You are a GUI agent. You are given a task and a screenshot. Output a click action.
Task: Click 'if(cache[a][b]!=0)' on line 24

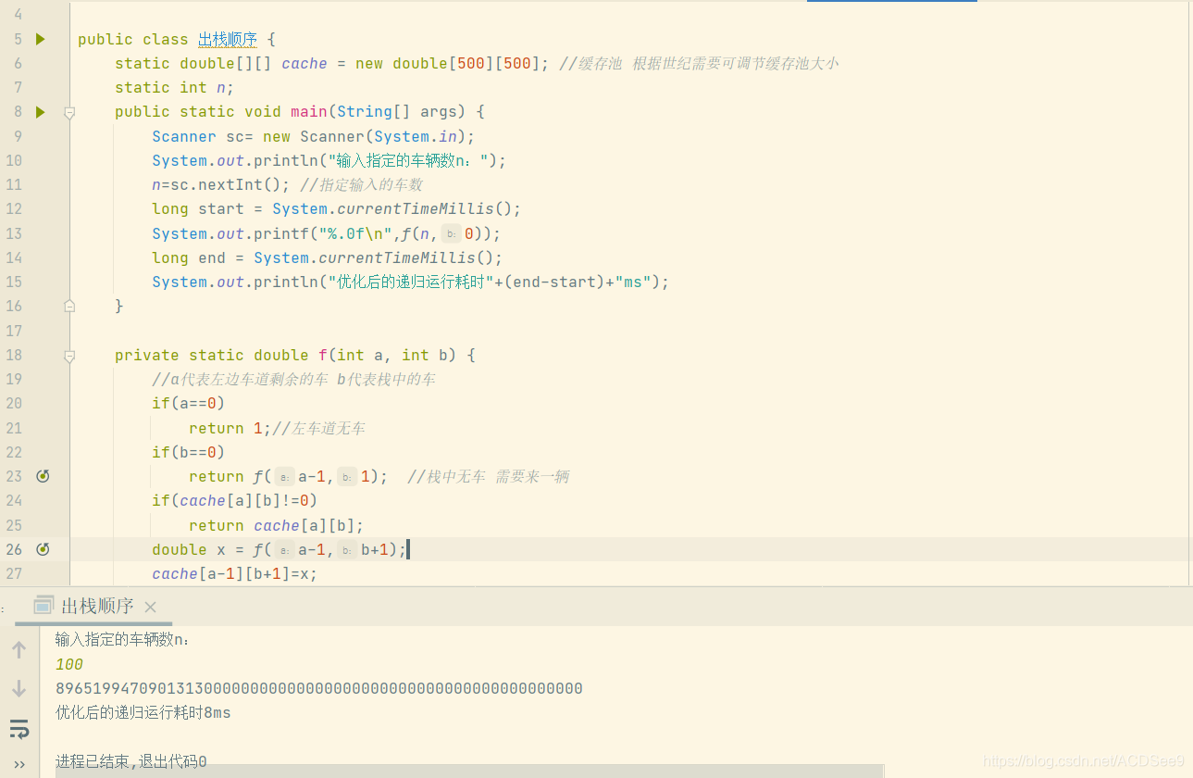[235, 500]
